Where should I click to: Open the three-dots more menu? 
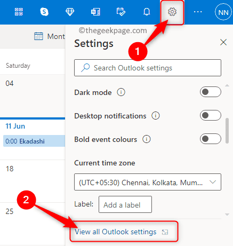click(x=198, y=12)
